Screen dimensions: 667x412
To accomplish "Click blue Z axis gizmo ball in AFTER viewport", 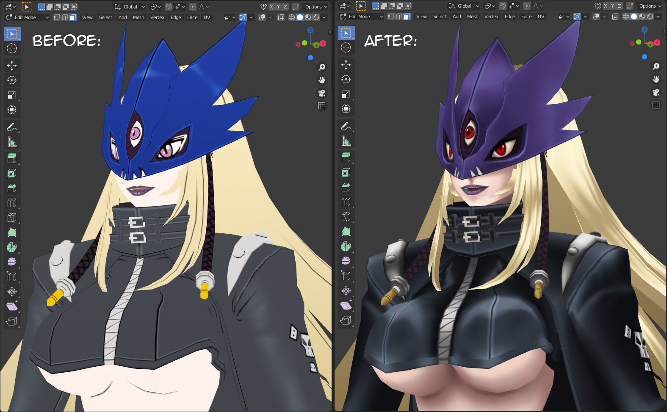I will [645, 30].
